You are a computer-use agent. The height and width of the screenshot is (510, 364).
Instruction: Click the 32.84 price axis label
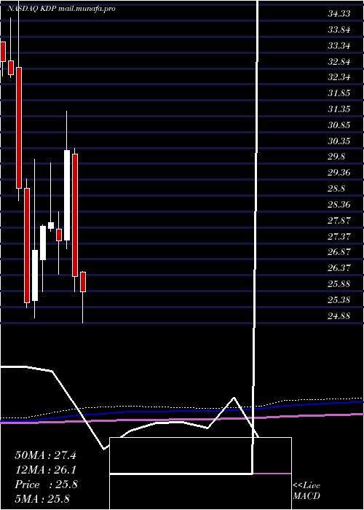[339, 61]
